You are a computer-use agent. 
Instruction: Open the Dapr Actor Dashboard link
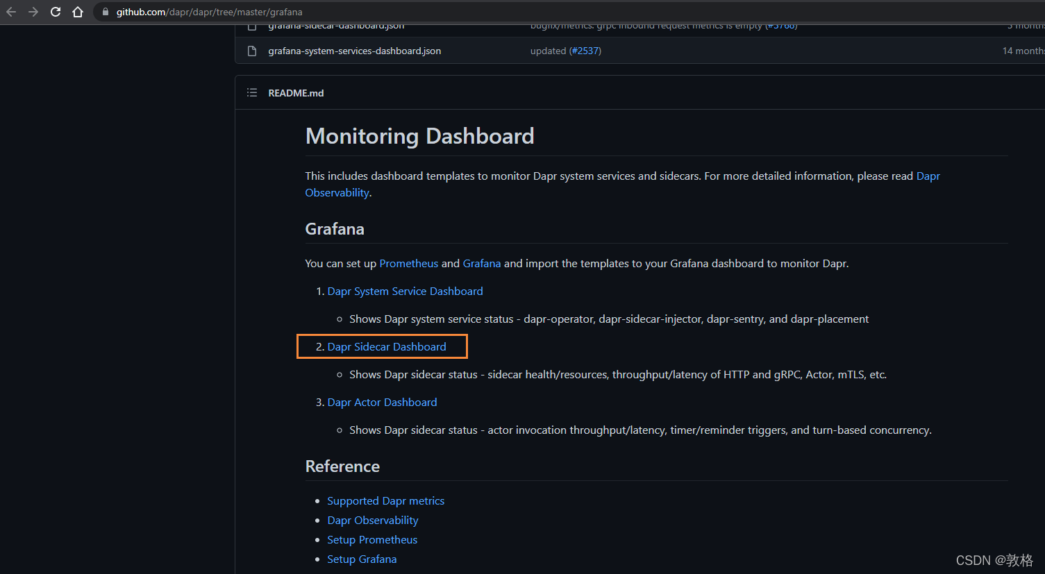(382, 402)
